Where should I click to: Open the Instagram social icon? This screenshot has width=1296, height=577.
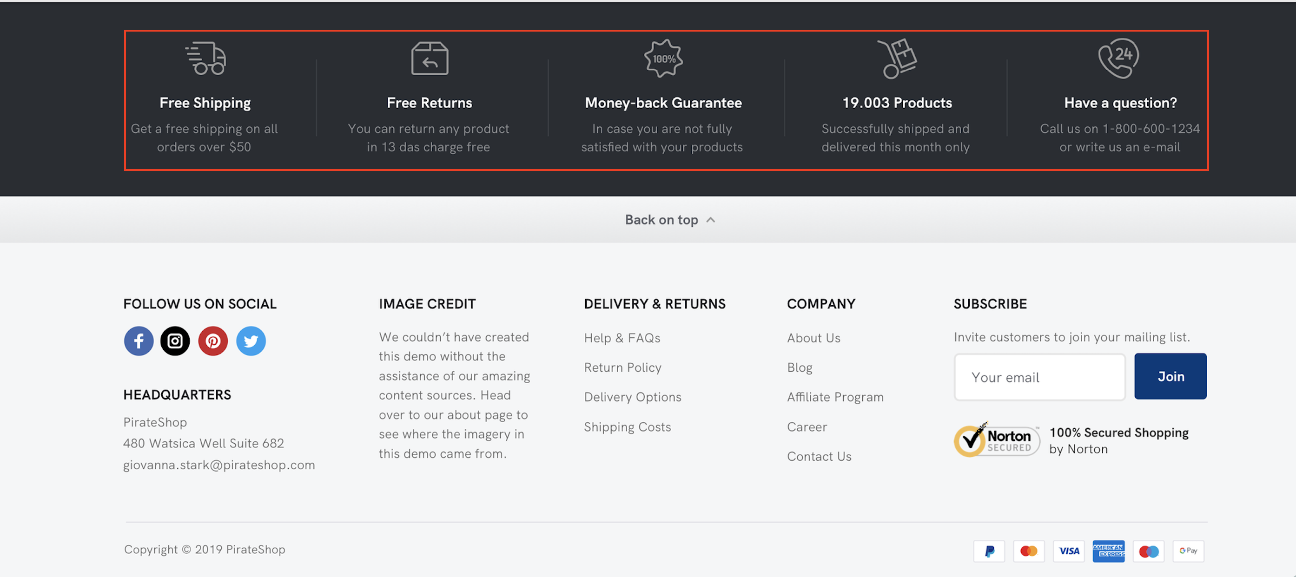pos(175,341)
